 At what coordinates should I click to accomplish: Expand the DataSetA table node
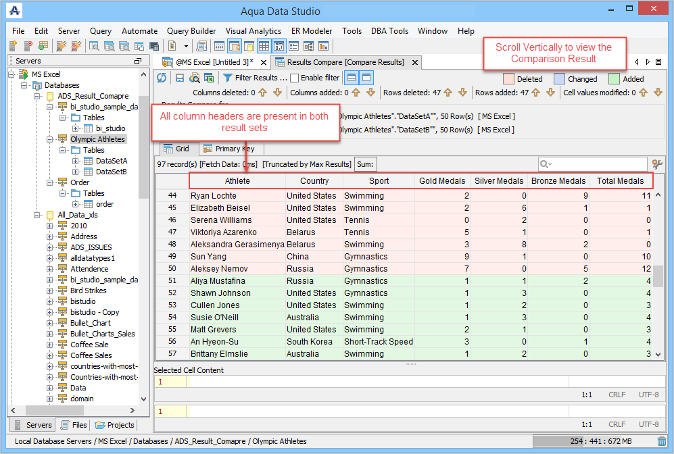(x=75, y=161)
